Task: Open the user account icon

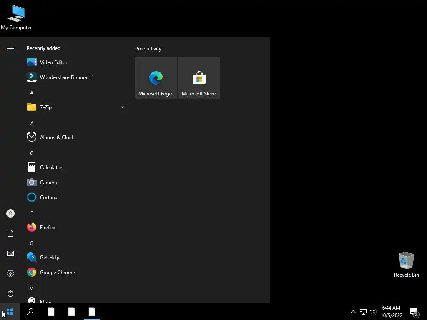Action: point(10,213)
